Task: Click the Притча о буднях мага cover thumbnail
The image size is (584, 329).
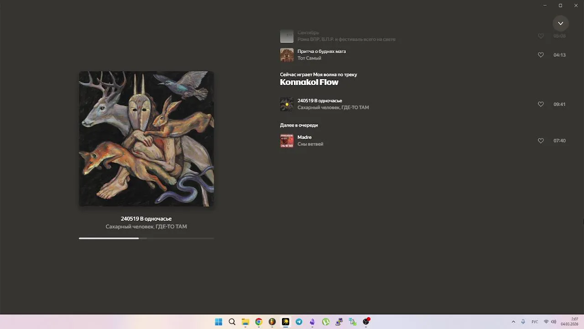Action: 287,55
